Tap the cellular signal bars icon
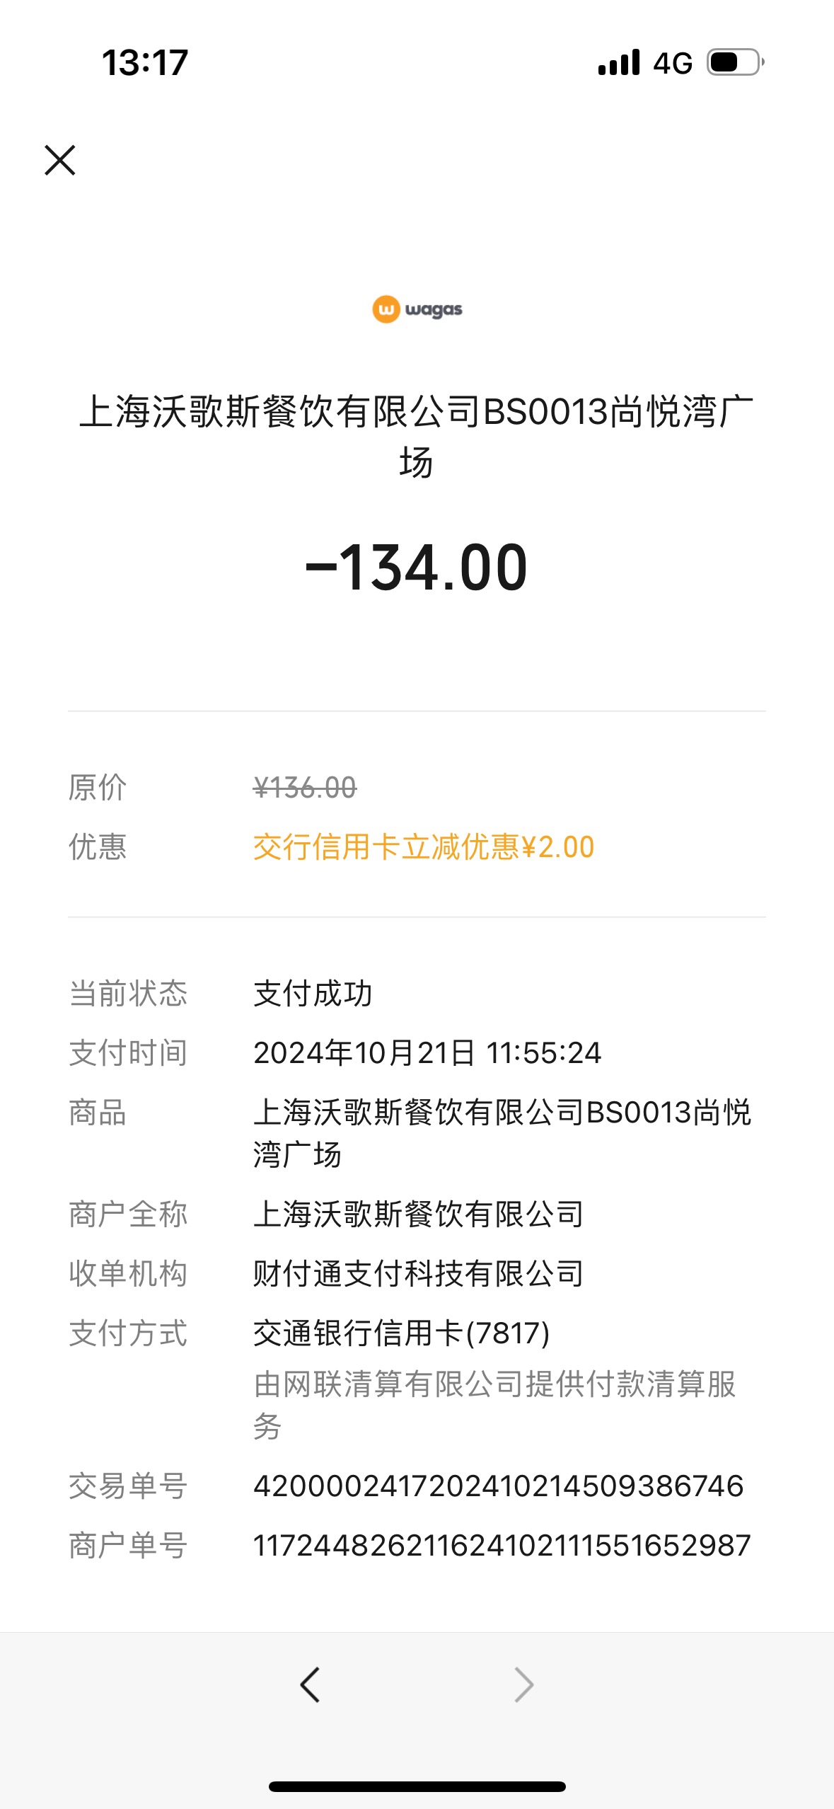The image size is (834, 1809). [619, 62]
